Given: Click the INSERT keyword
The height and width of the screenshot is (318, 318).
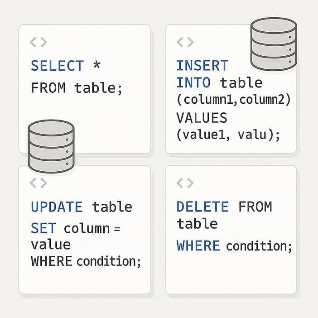Looking at the screenshot, I should pyautogui.click(x=202, y=66).
